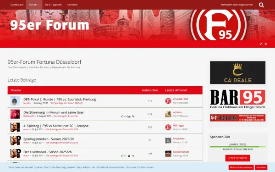Click last poster f95-niggo
Image resolution: width=275 pixels, height=172 pixels.
click(x=179, y=125)
